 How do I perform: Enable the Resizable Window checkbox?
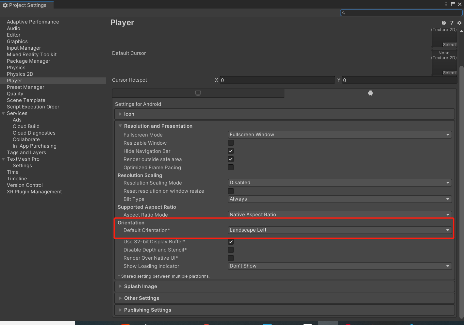coord(231,143)
